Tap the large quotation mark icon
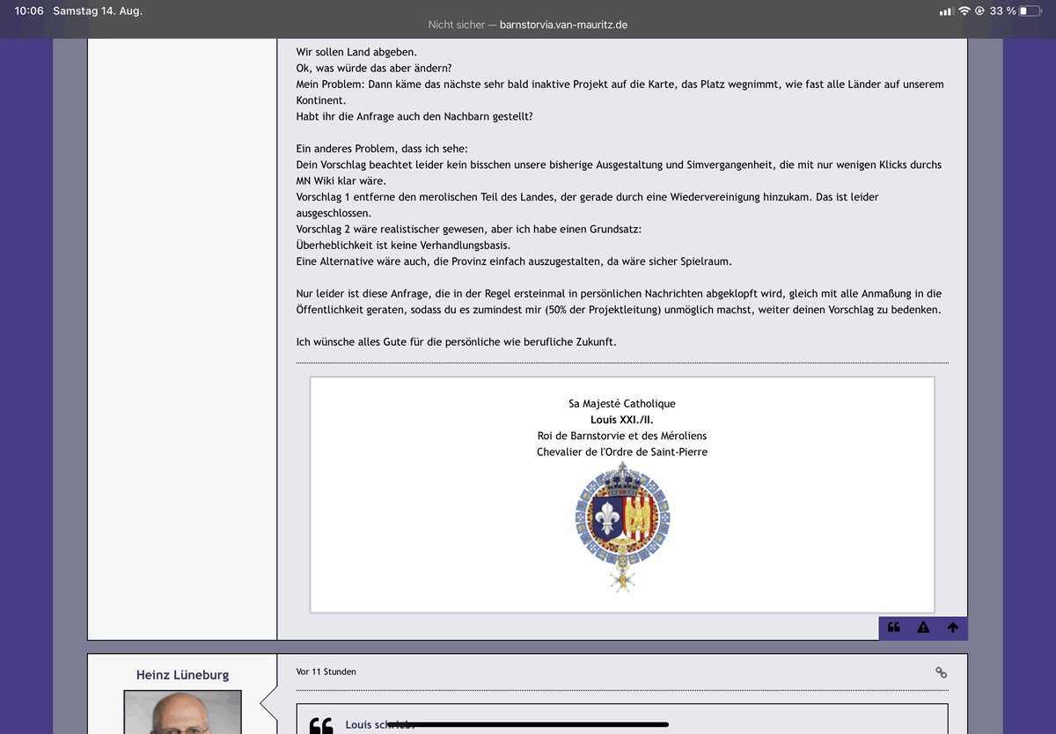1056x734 pixels. click(321, 725)
